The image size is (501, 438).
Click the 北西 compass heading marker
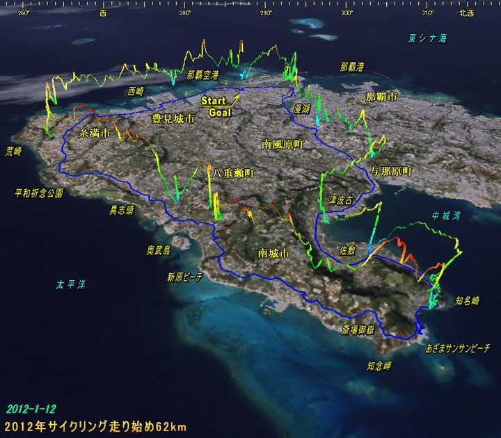(x=467, y=13)
